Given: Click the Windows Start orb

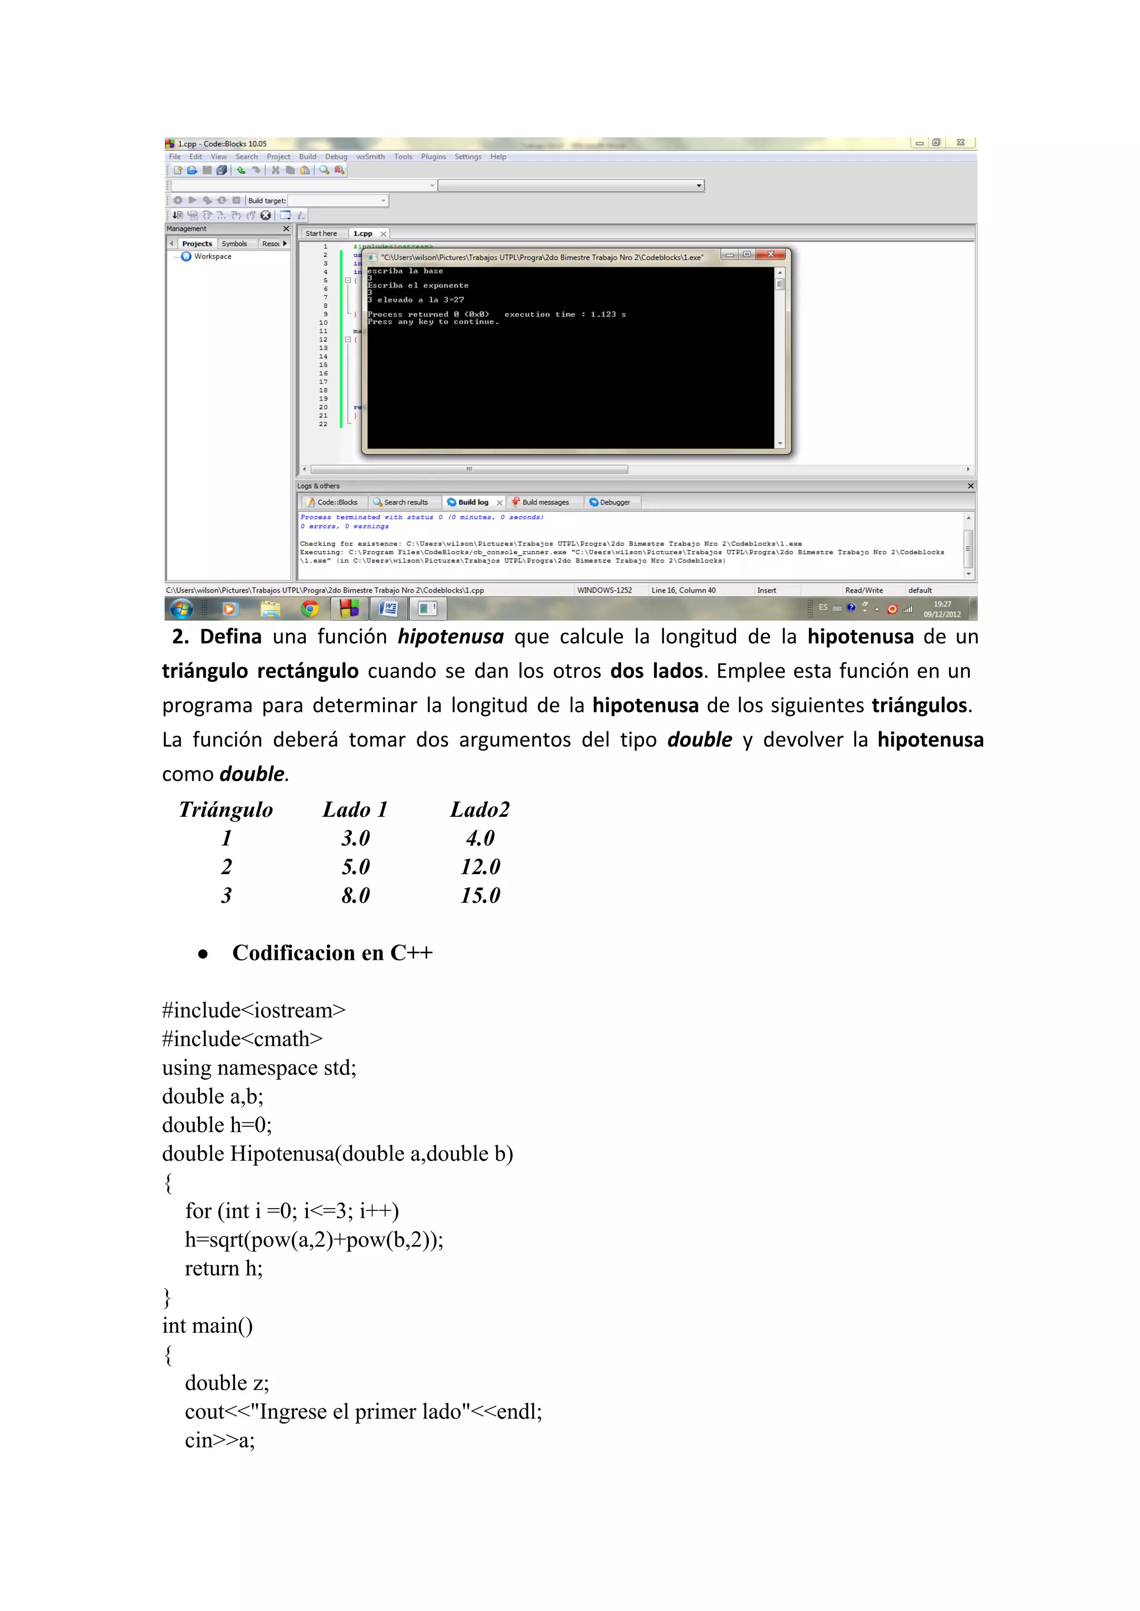Looking at the screenshot, I should coord(182,608).
